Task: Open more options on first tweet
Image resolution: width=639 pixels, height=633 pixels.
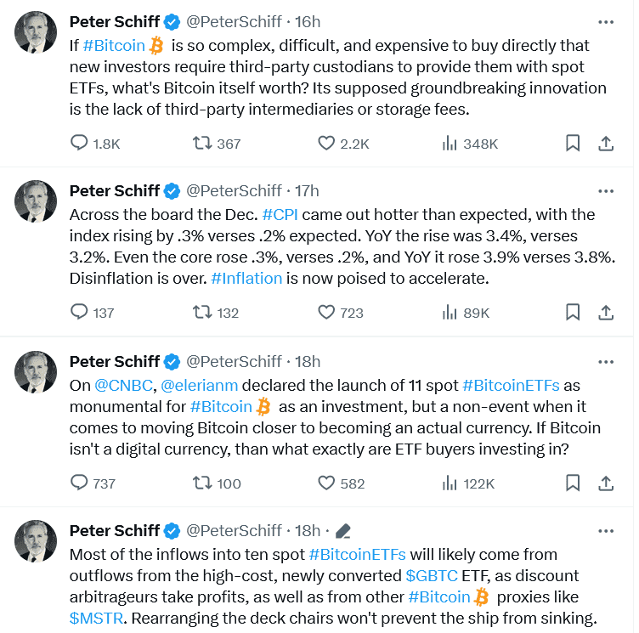Action: (x=606, y=21)
